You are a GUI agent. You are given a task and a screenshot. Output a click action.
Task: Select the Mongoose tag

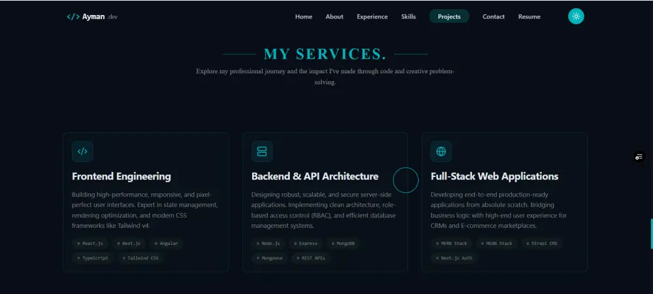(x=270, y=258)
